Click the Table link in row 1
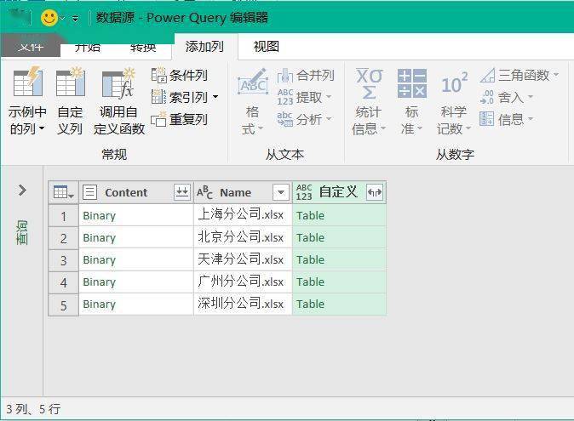574x421 pixels. 310,215
